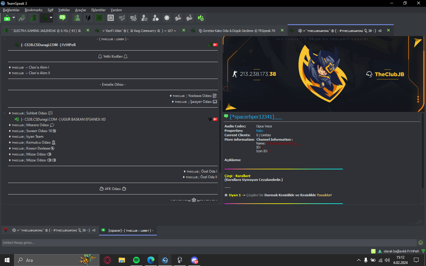Image resolution: width=426 pixels, height=266 pixels.
Task: Open the emoji smiley picker
Action: point(421,243)
